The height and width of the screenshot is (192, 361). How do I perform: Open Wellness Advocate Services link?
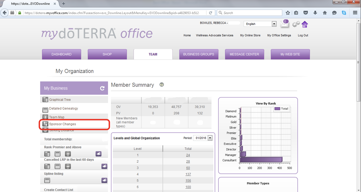214,35
